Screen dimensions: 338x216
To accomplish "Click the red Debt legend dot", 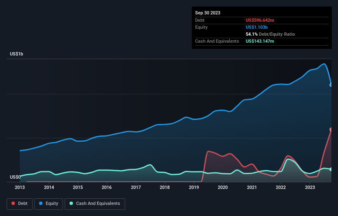I will pyautogui.click(x=13, y=203).
